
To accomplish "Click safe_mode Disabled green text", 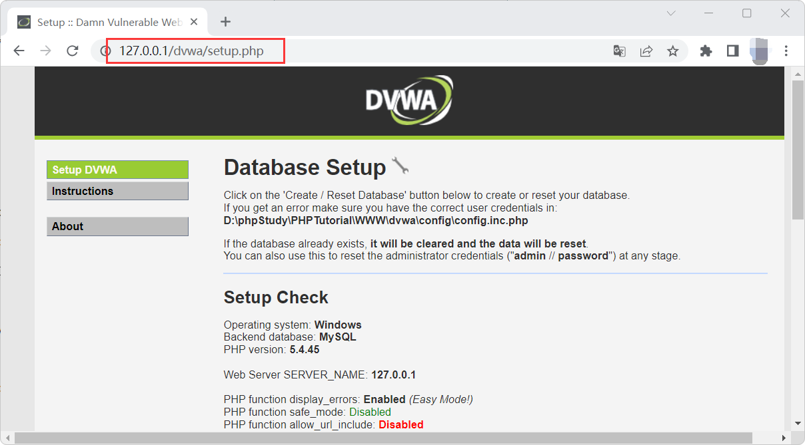I will click(370, 412).
